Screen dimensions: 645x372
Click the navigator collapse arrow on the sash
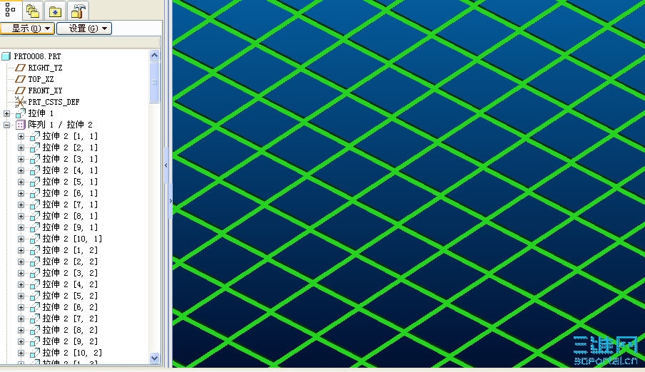pos(166,165)
